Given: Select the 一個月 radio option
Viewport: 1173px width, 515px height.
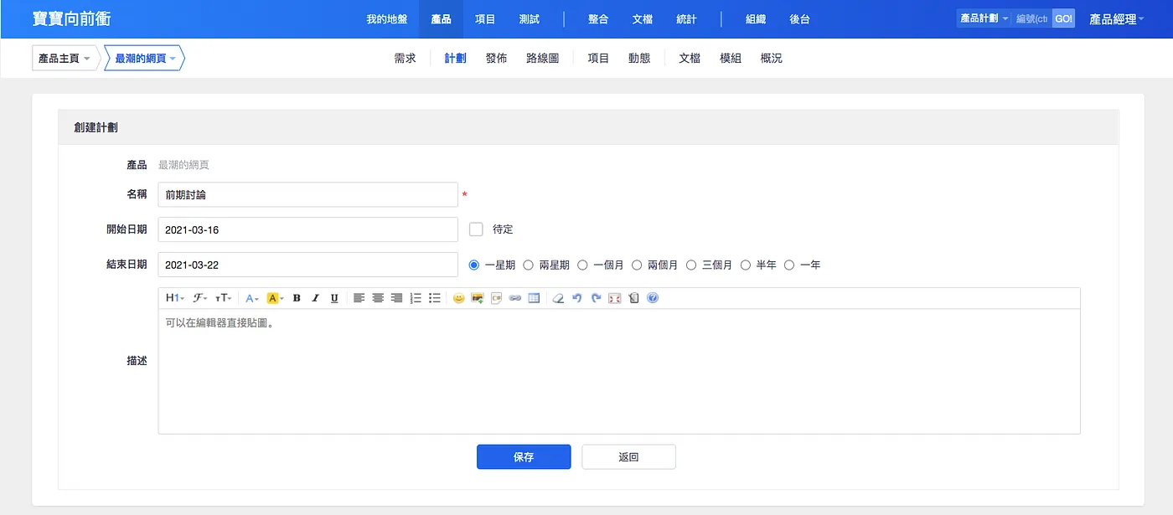Looking at the screenshot, I should tap(582, 265).
